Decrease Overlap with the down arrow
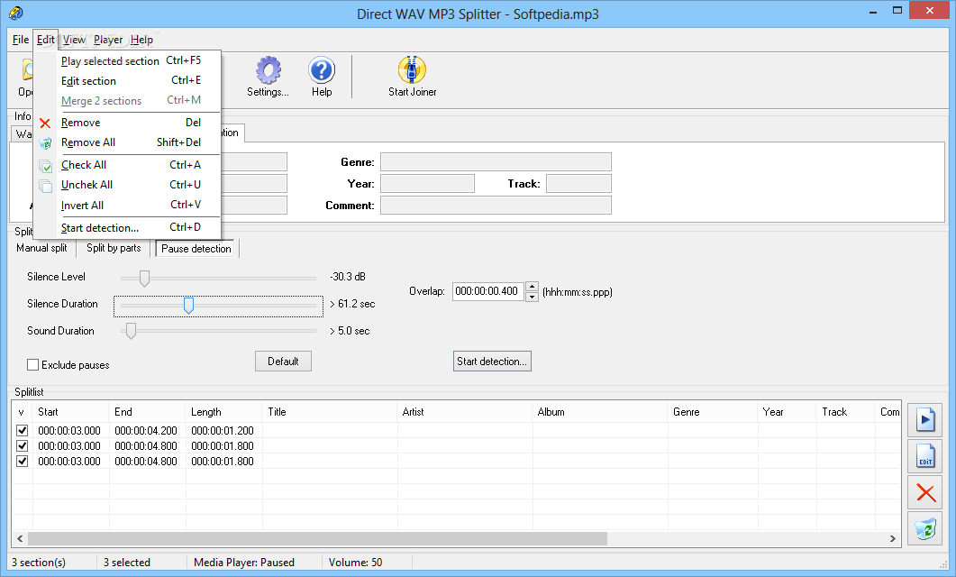 532,297
